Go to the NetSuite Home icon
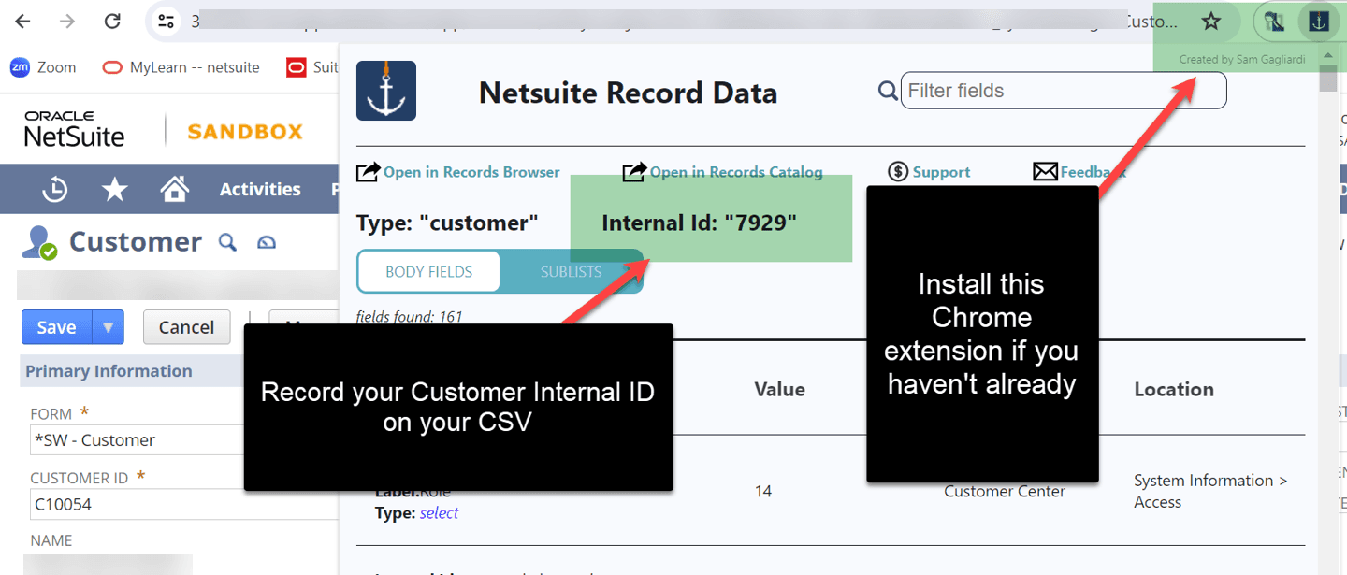Screen dimensions: 1347x575 [175, 189]
